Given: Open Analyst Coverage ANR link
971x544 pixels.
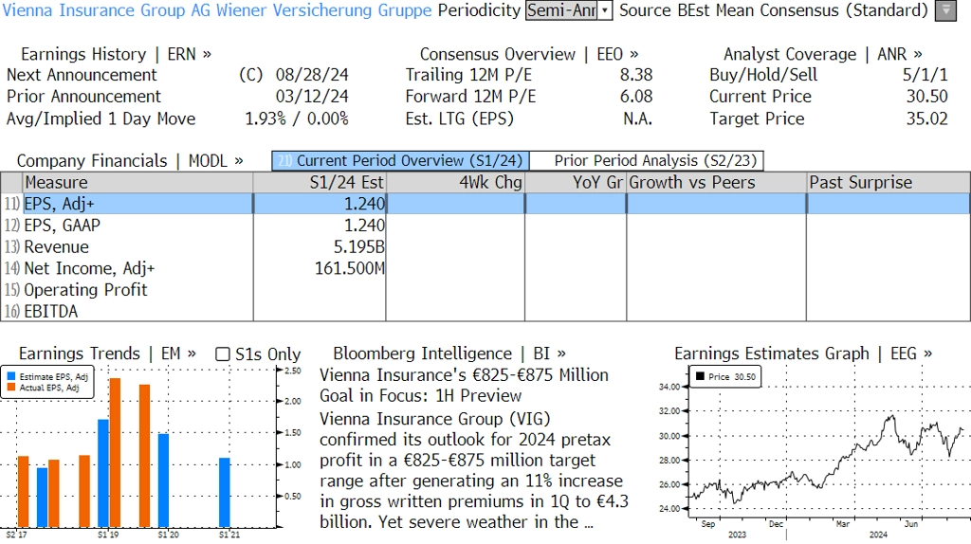Looking at the screenshot, I should 822,54.
